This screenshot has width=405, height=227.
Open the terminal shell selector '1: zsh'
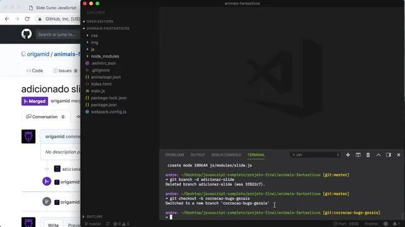(315, 154)
